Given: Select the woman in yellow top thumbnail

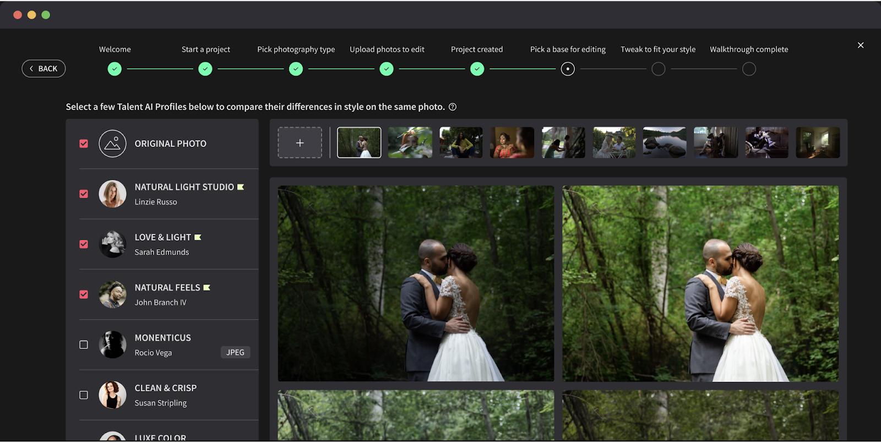Looking at the screenshot, I should point(461,143).
